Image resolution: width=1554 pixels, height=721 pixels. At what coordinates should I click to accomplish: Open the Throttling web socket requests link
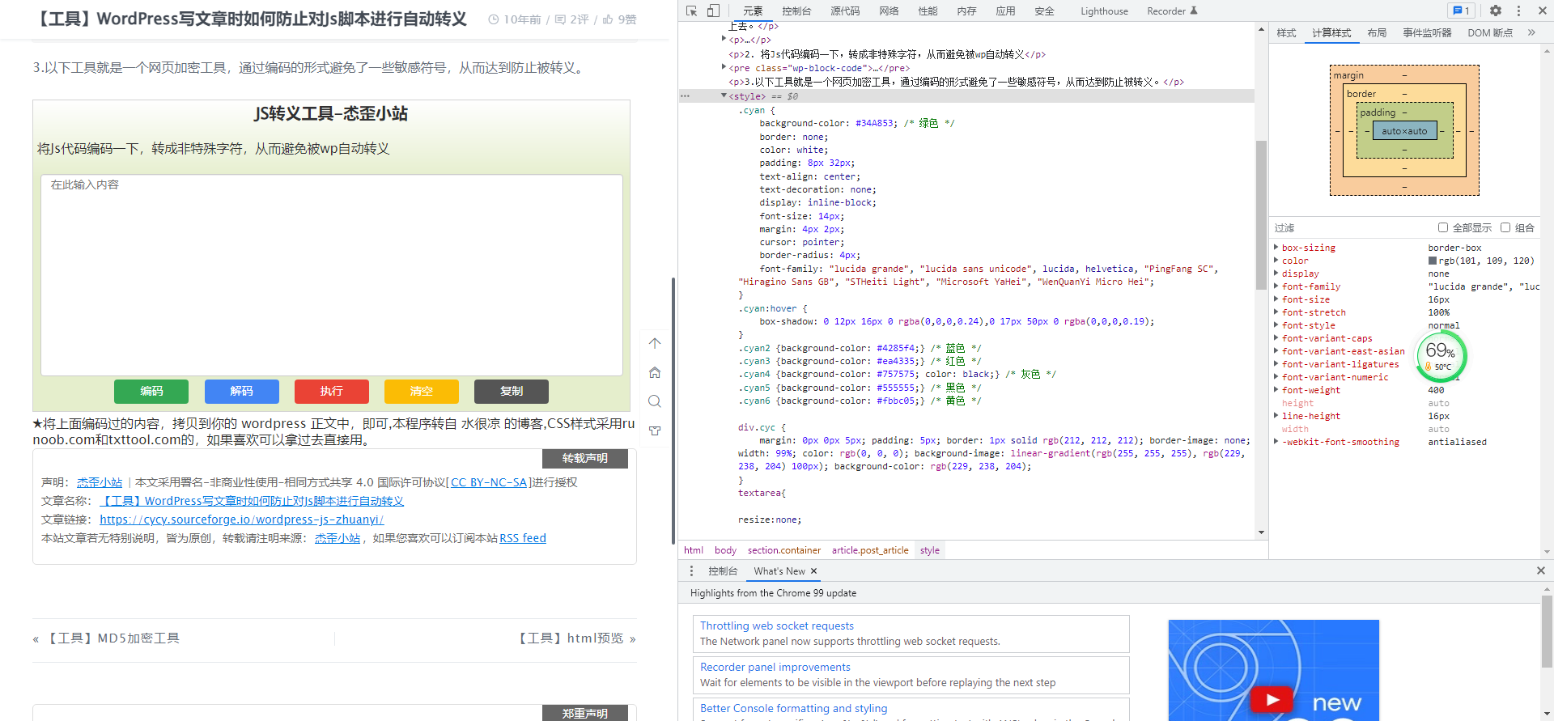click(777, 626)
